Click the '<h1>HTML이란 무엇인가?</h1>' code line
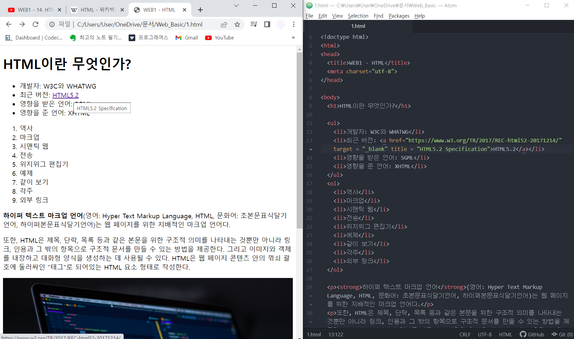This screenshot has width=574, height=339. click(369, 106)
